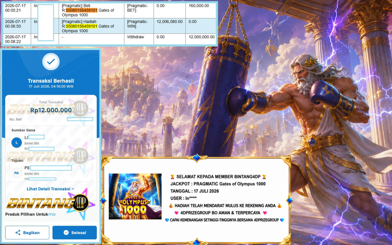This screenshot has height=245, width=392.
Task: Click the checkmark icon in Selesai
Action: click(x=66, y=232)
